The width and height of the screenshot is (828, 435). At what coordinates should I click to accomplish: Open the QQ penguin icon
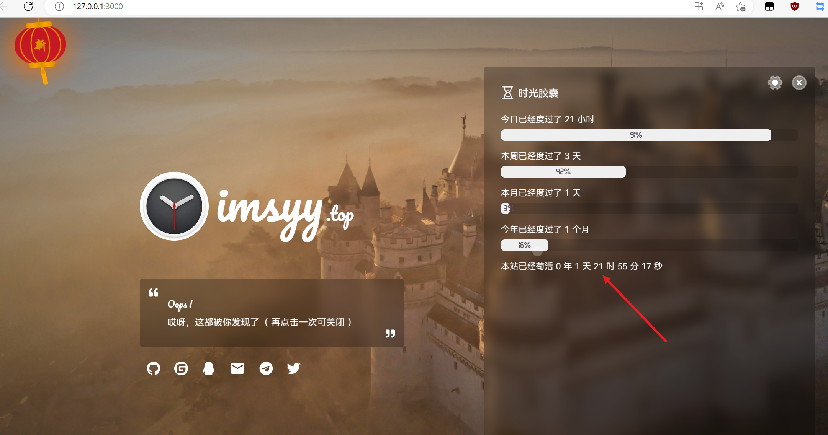[x=209, y=368]
